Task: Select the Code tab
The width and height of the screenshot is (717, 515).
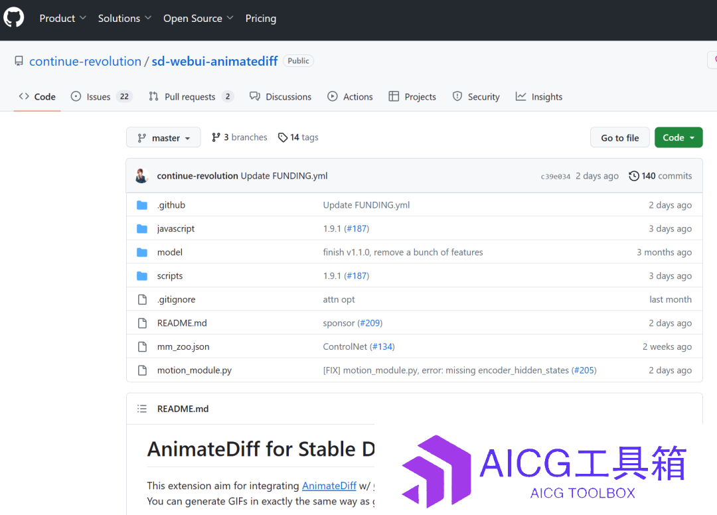Action: (x=37, y=97)
